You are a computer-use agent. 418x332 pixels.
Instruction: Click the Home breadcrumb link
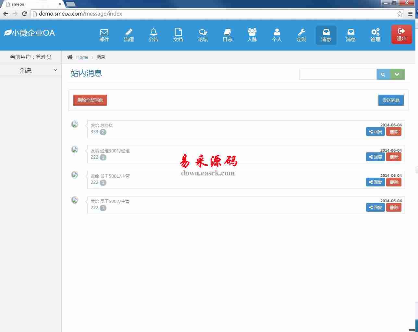coord(82,57)
